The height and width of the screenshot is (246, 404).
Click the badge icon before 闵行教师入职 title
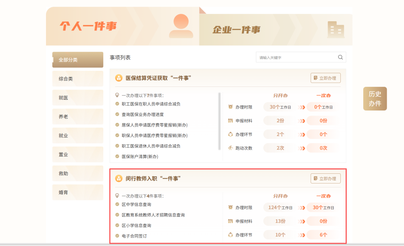(119, 179)
